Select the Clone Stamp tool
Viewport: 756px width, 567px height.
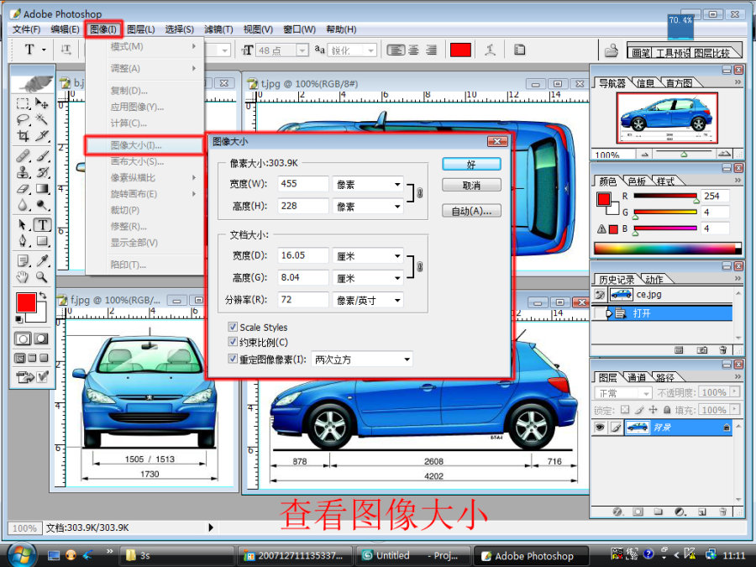pos(23,171)
